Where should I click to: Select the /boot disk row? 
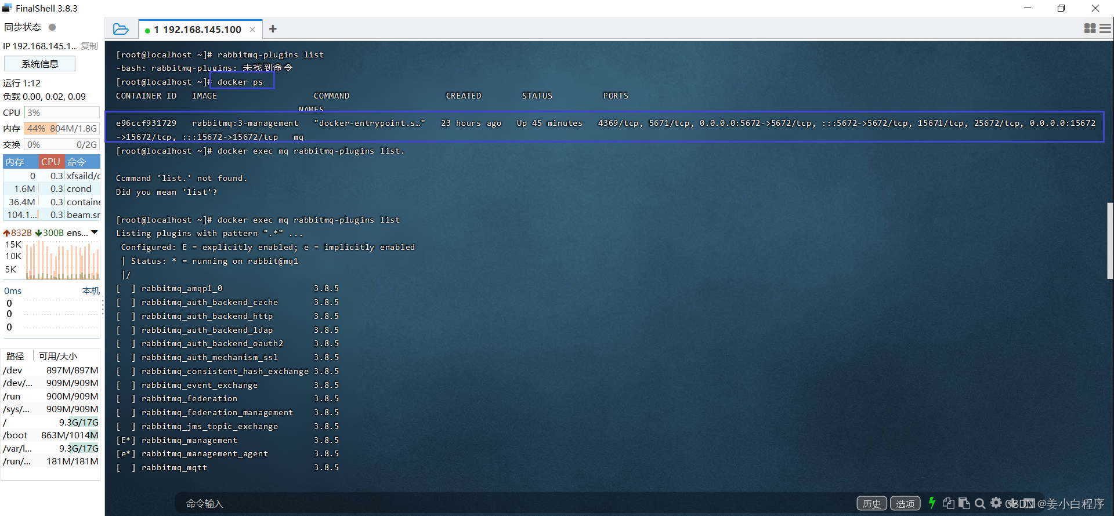click(51, 435)
